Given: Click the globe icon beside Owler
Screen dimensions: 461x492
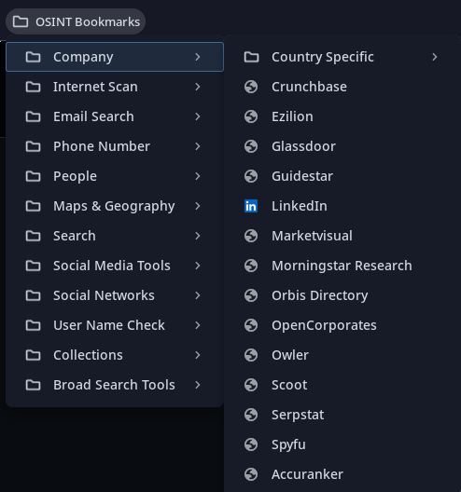Looking at the screenshot, I should coord(251,355).
